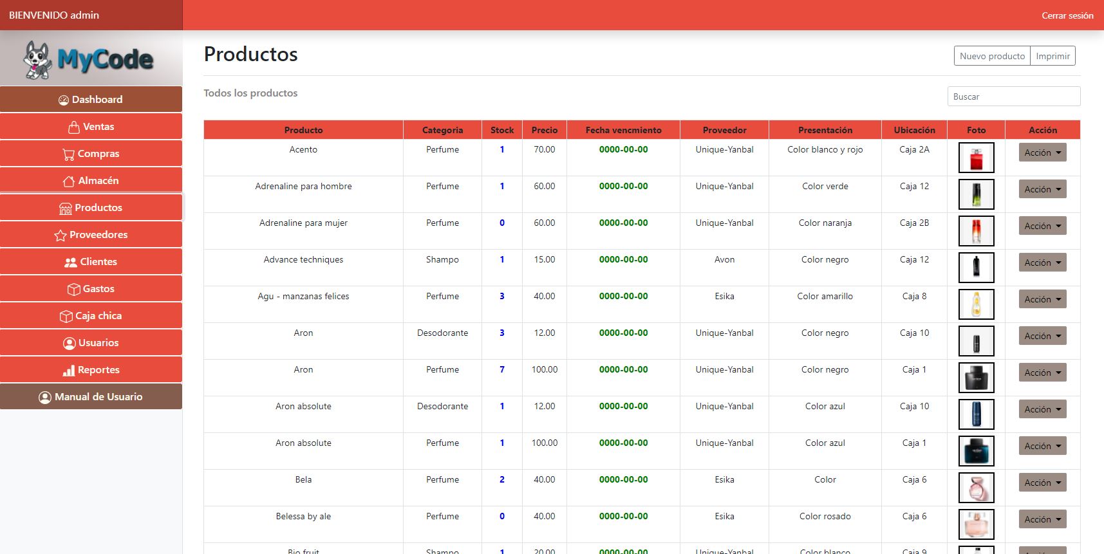Open Acción dropdown for Advance techniques
This screenshot has height=554, width=1104.
tap(1042, 263)
